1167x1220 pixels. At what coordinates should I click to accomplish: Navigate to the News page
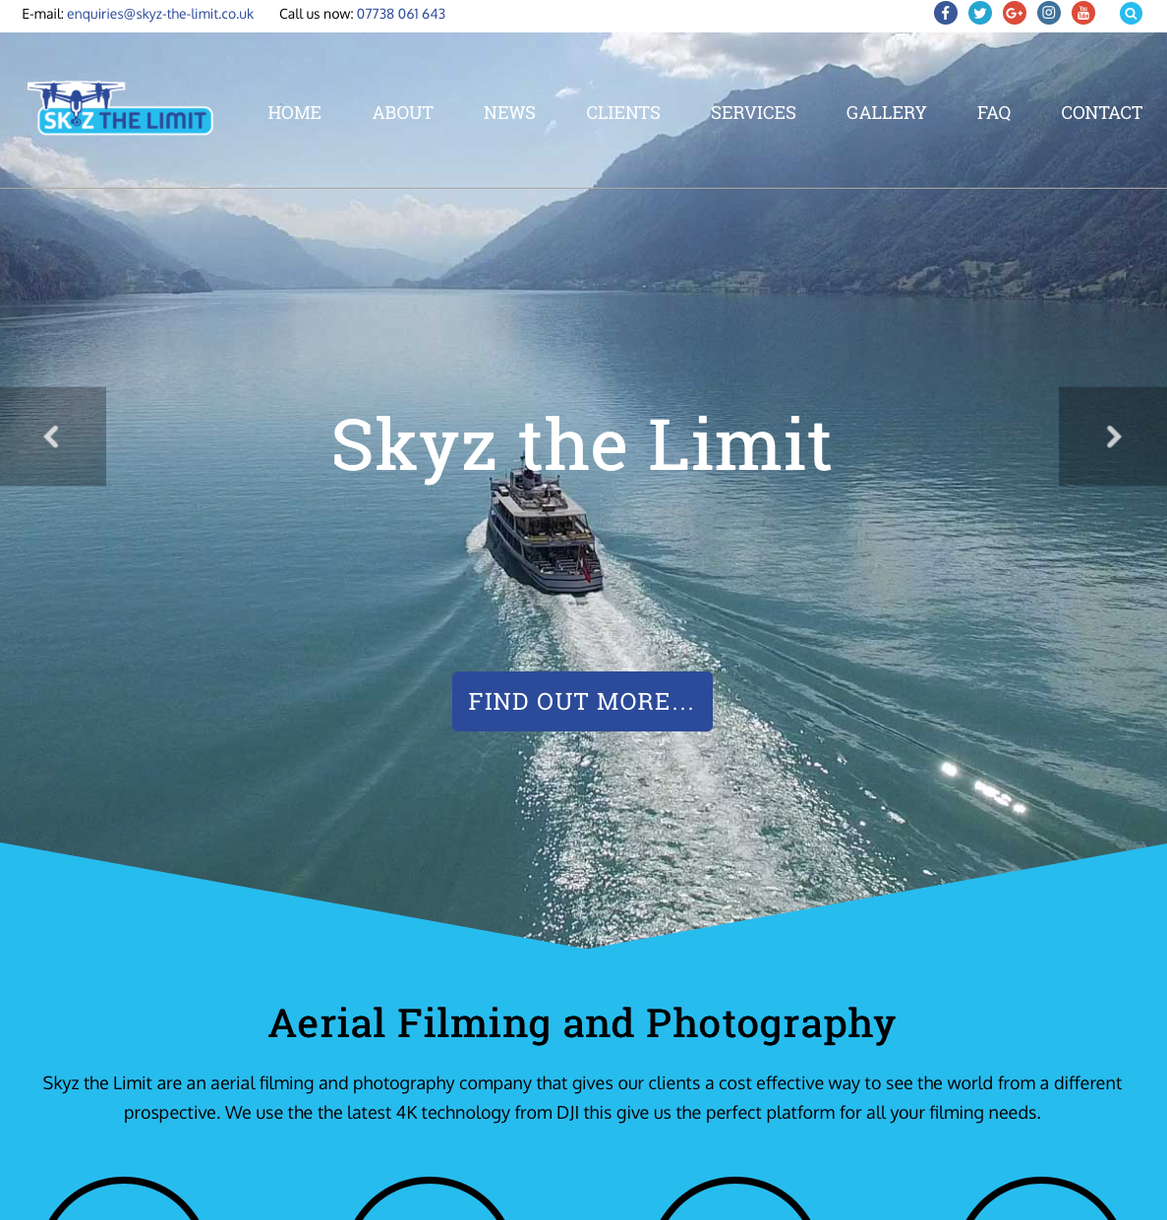[x=509, y=113]
